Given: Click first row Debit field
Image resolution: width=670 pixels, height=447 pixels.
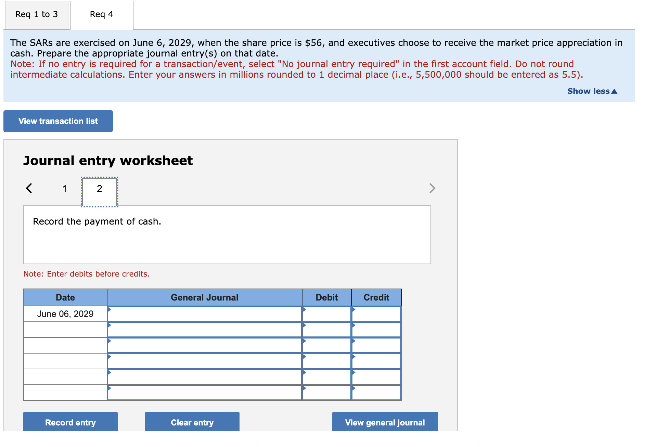Looking at the screenshot, I should click(327, 314).
